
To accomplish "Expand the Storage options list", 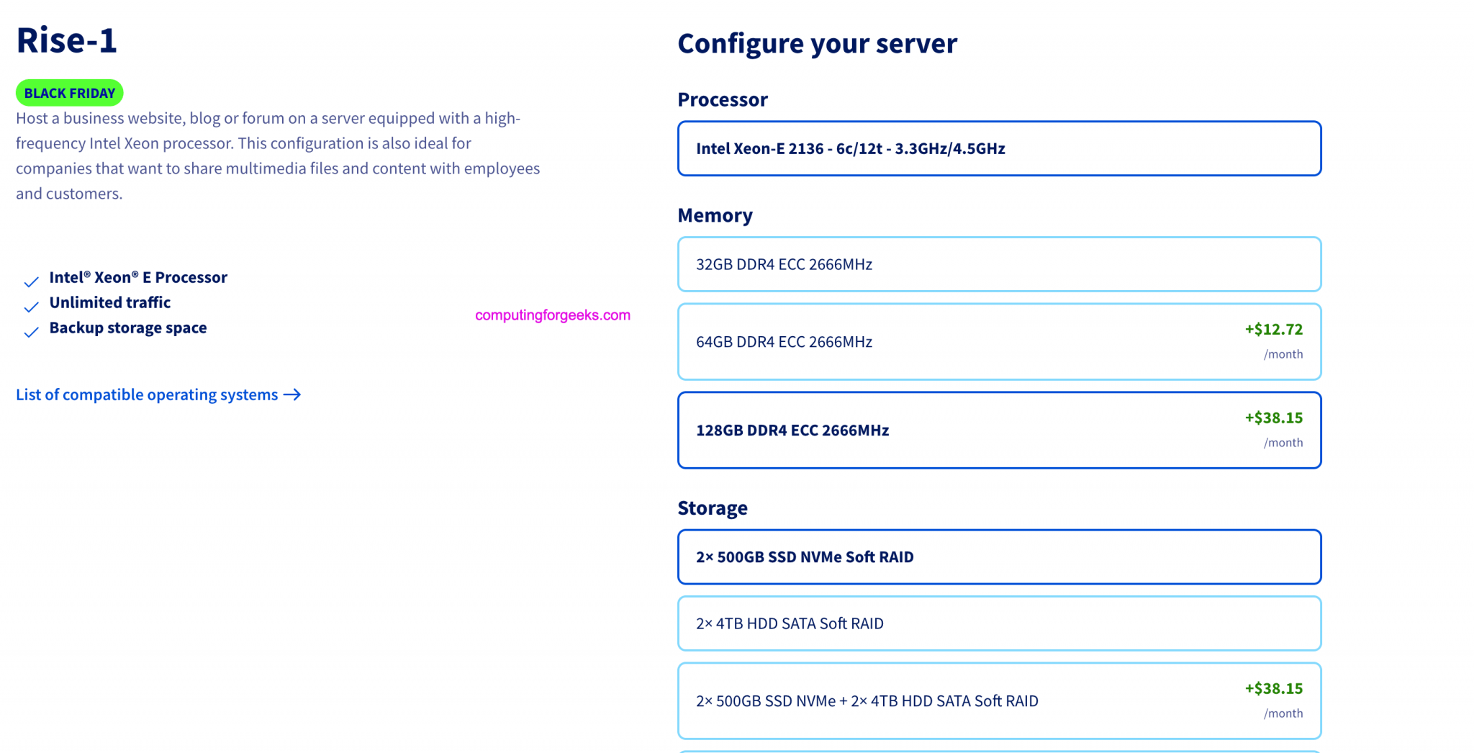I will point(713,508).
